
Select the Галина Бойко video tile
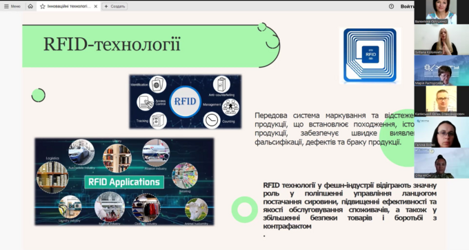click(x=441, y=132)
